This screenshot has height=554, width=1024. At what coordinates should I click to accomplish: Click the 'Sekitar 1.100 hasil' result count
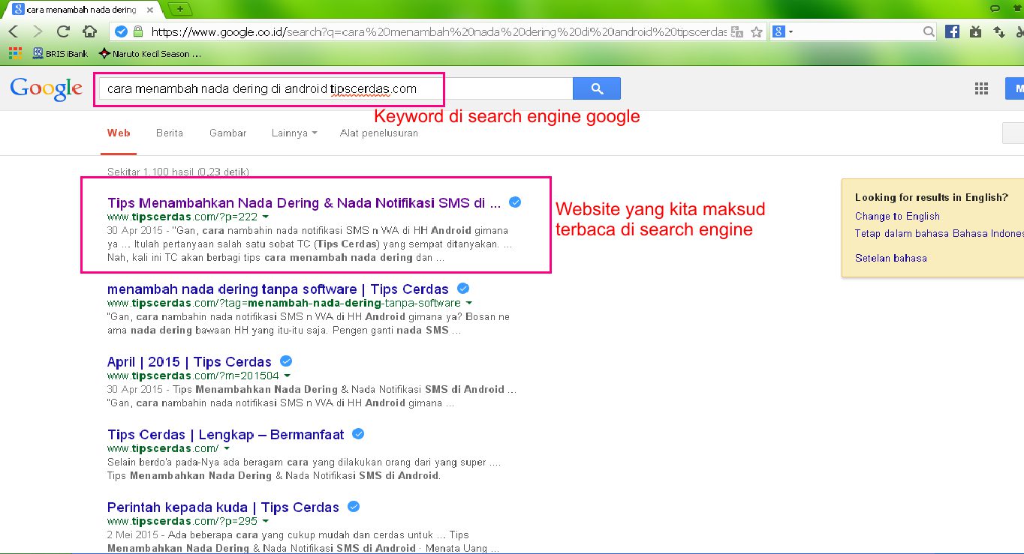pyautogui.click(x=178, y=172)
